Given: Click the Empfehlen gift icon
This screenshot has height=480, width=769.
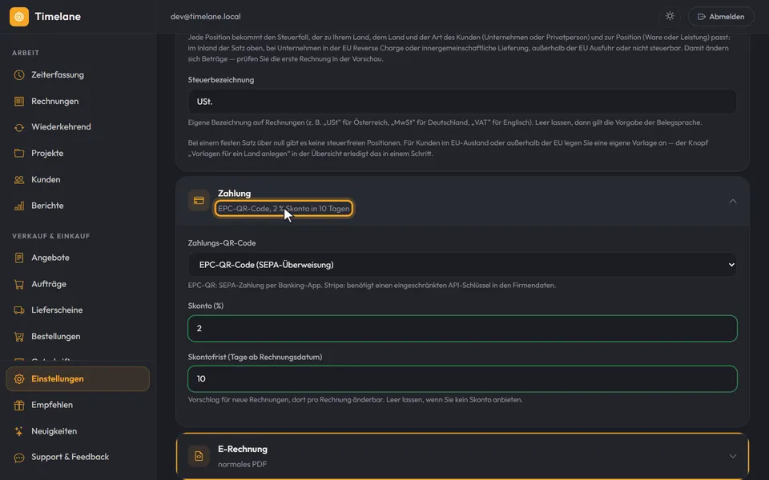Looking at the screenshot, I should pos(19,405).
